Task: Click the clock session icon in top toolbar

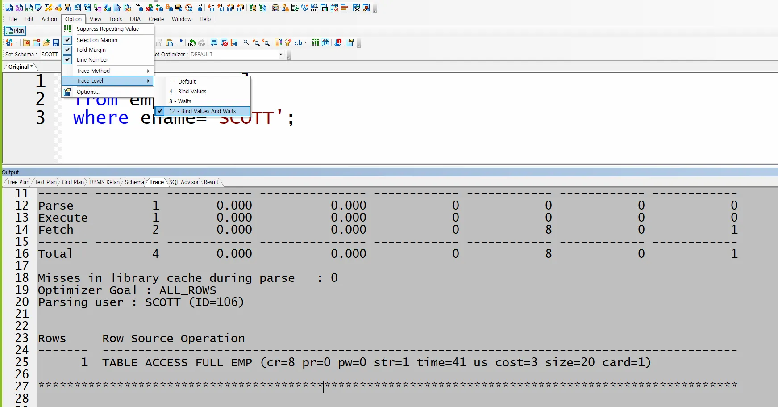Action: [x=189, y=8]
